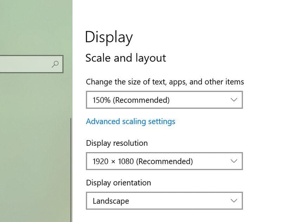The image size is (281, 222).
Task: Click the chevron arrow next to Landscape
Action: [x=234, y=201]
